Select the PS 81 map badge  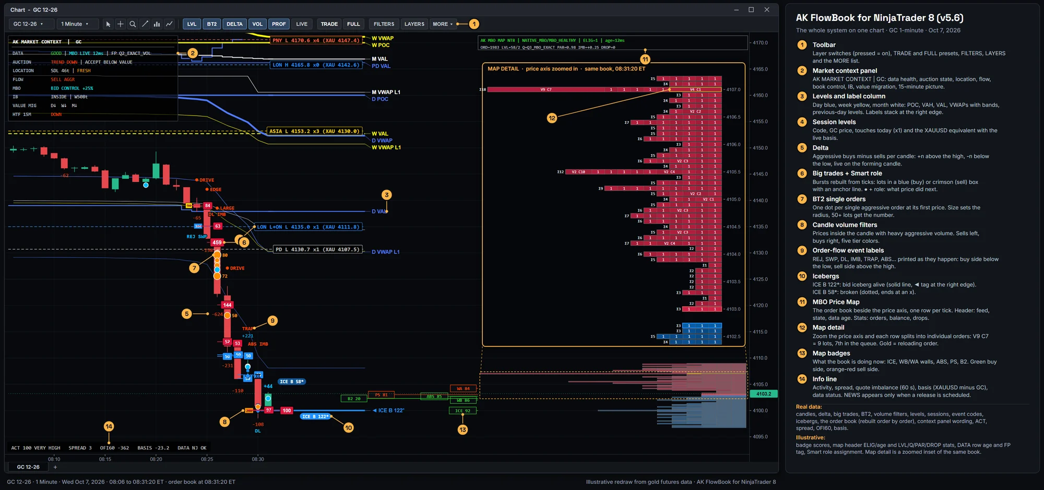tap(382, 395)
